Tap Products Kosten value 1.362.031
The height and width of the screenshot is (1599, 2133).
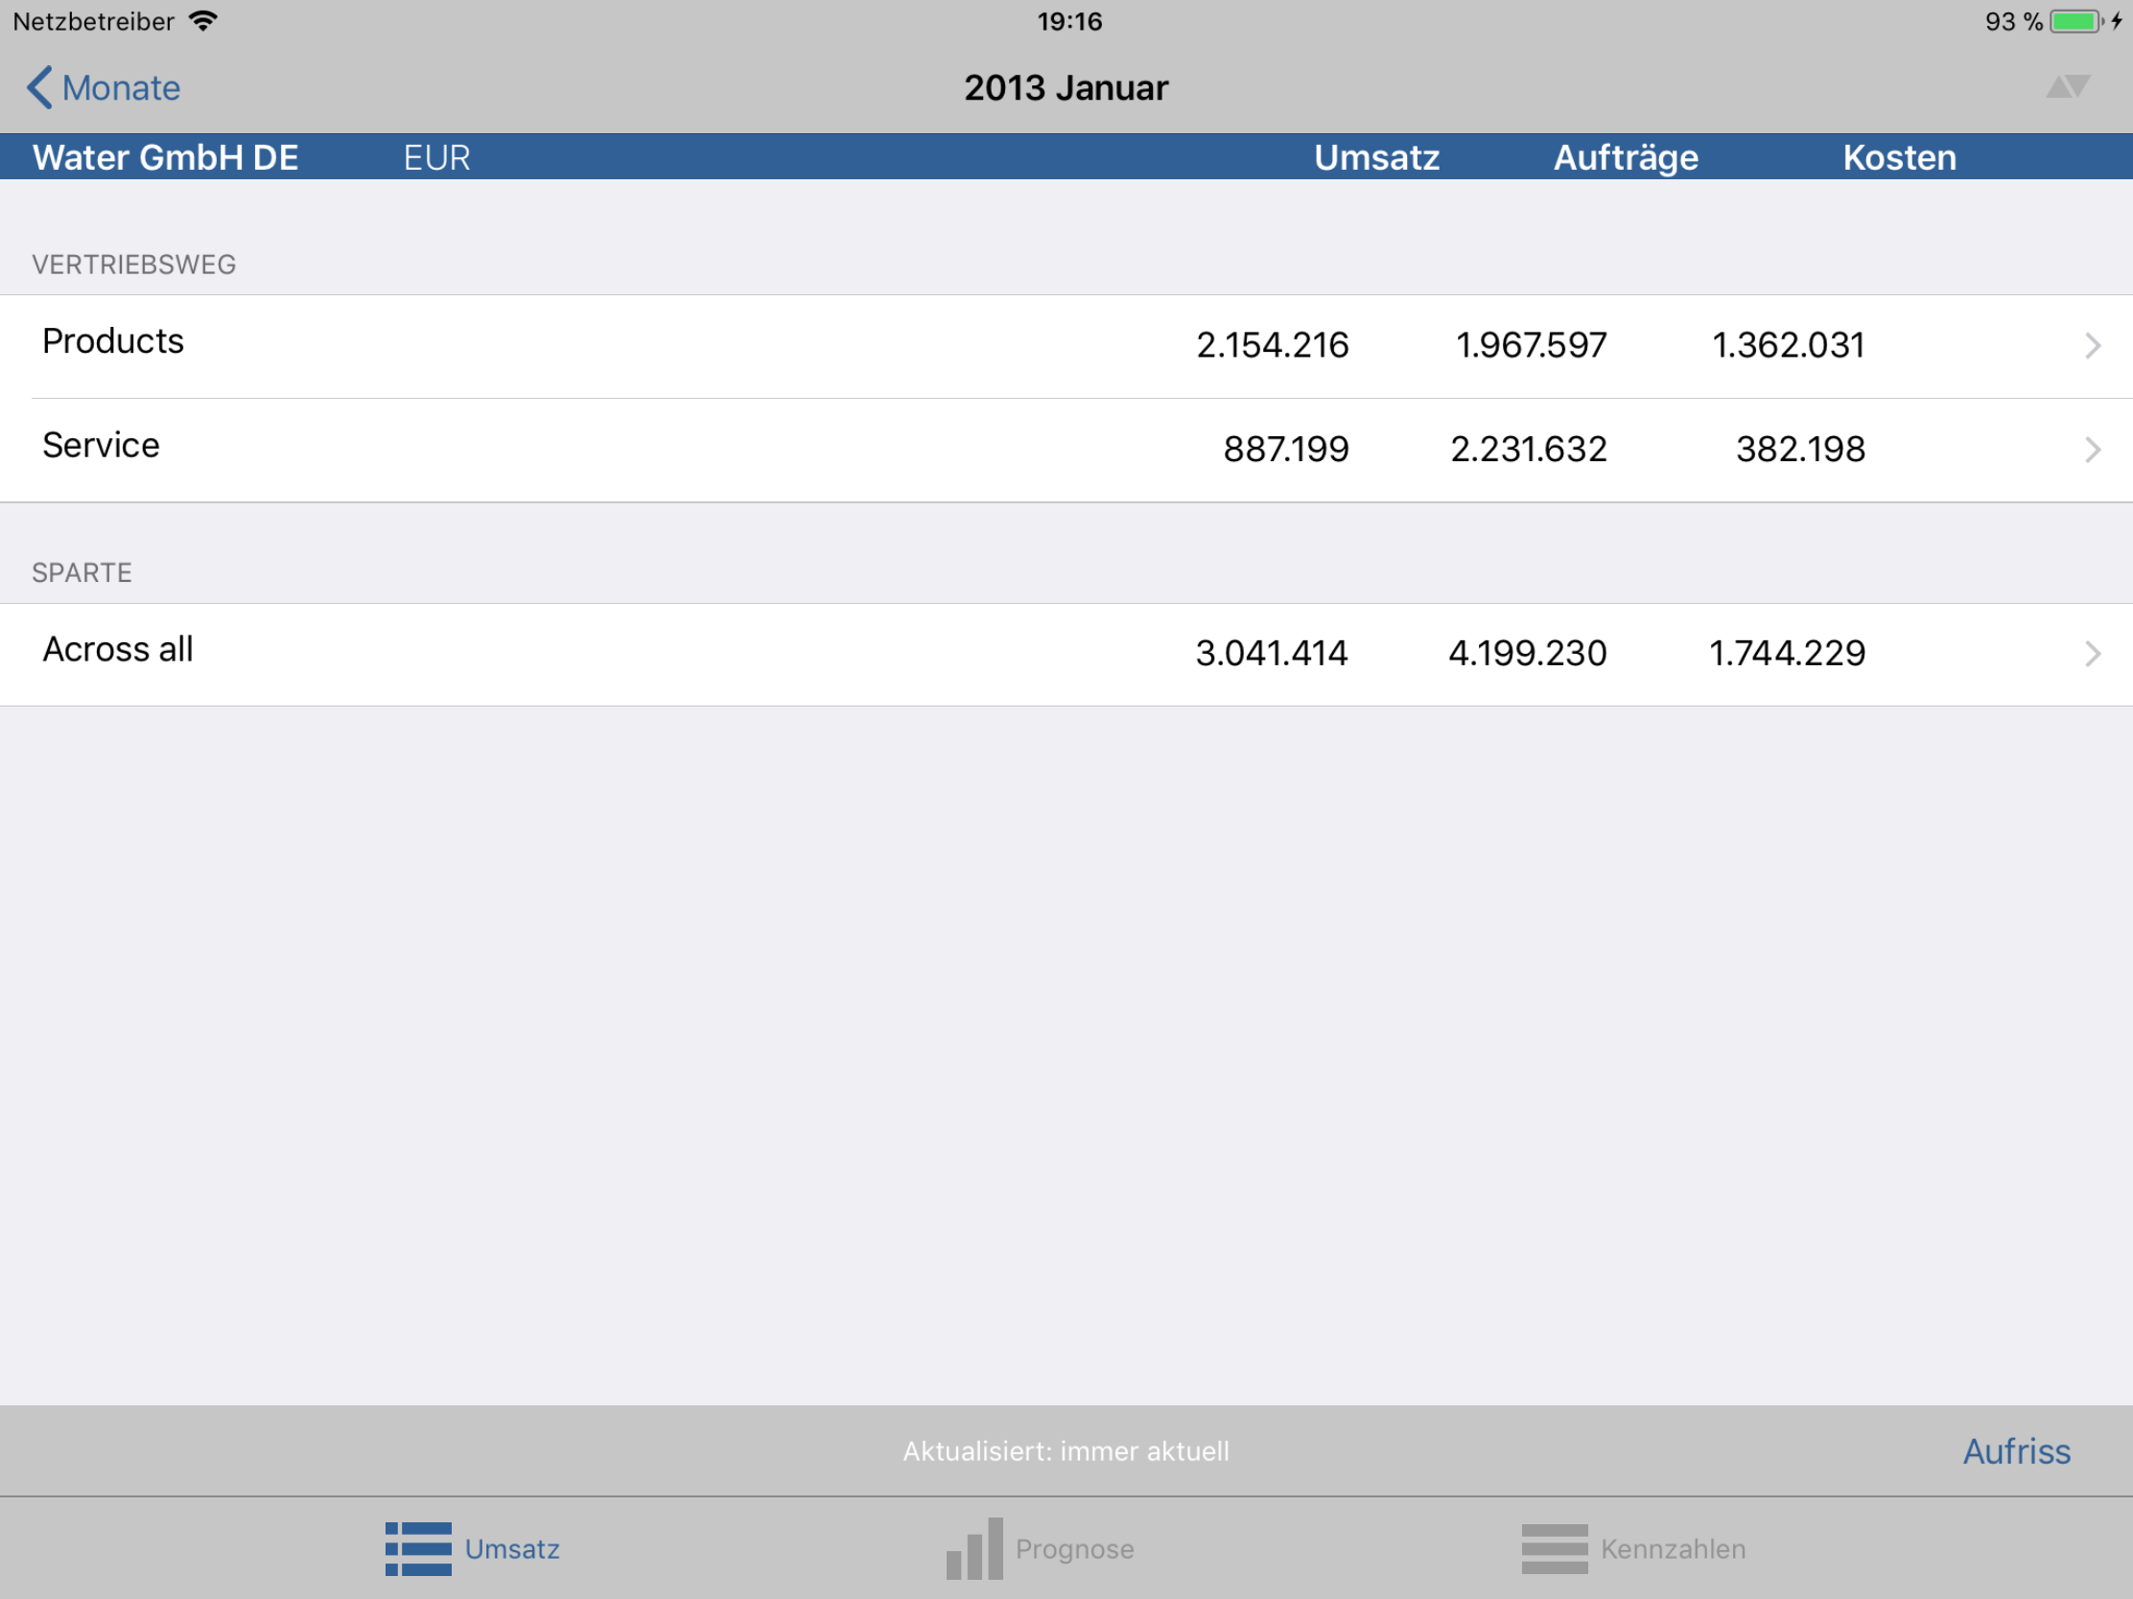pyautogui.click(x=1788, y=345)
